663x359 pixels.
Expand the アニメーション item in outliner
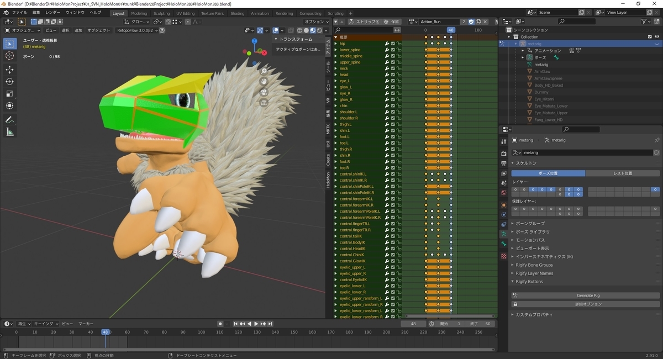pyautogui.click(x=523, y=50)
